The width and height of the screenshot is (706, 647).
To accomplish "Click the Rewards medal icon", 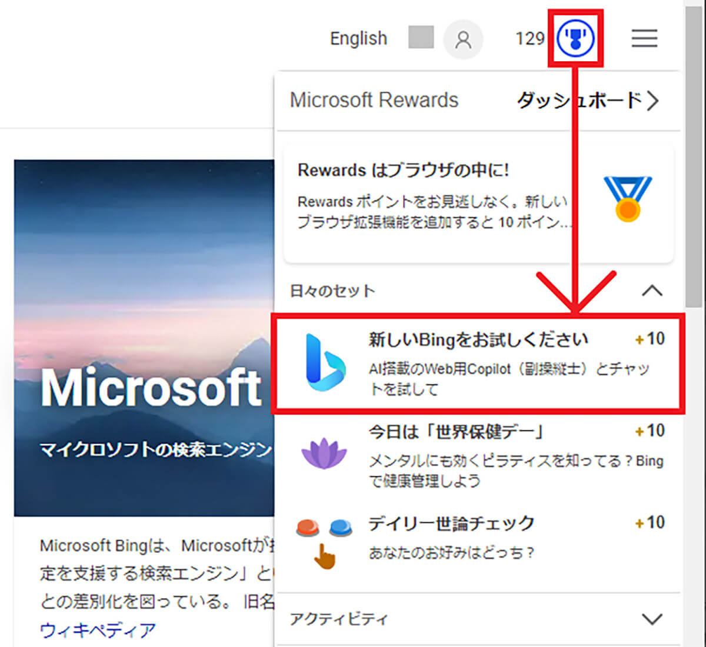I will (628, 199).
